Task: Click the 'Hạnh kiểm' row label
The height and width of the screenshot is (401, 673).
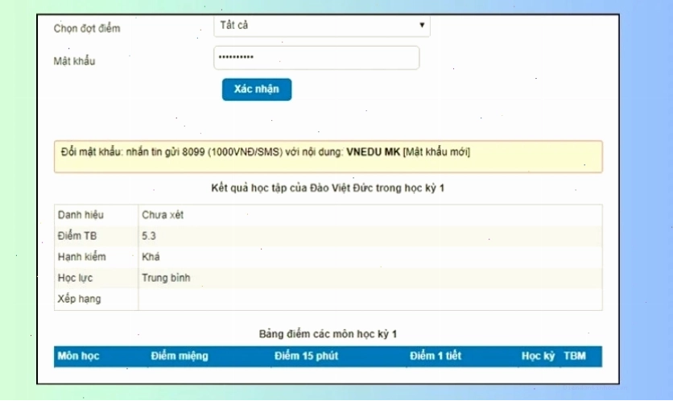Action: [x=81, y=257]
